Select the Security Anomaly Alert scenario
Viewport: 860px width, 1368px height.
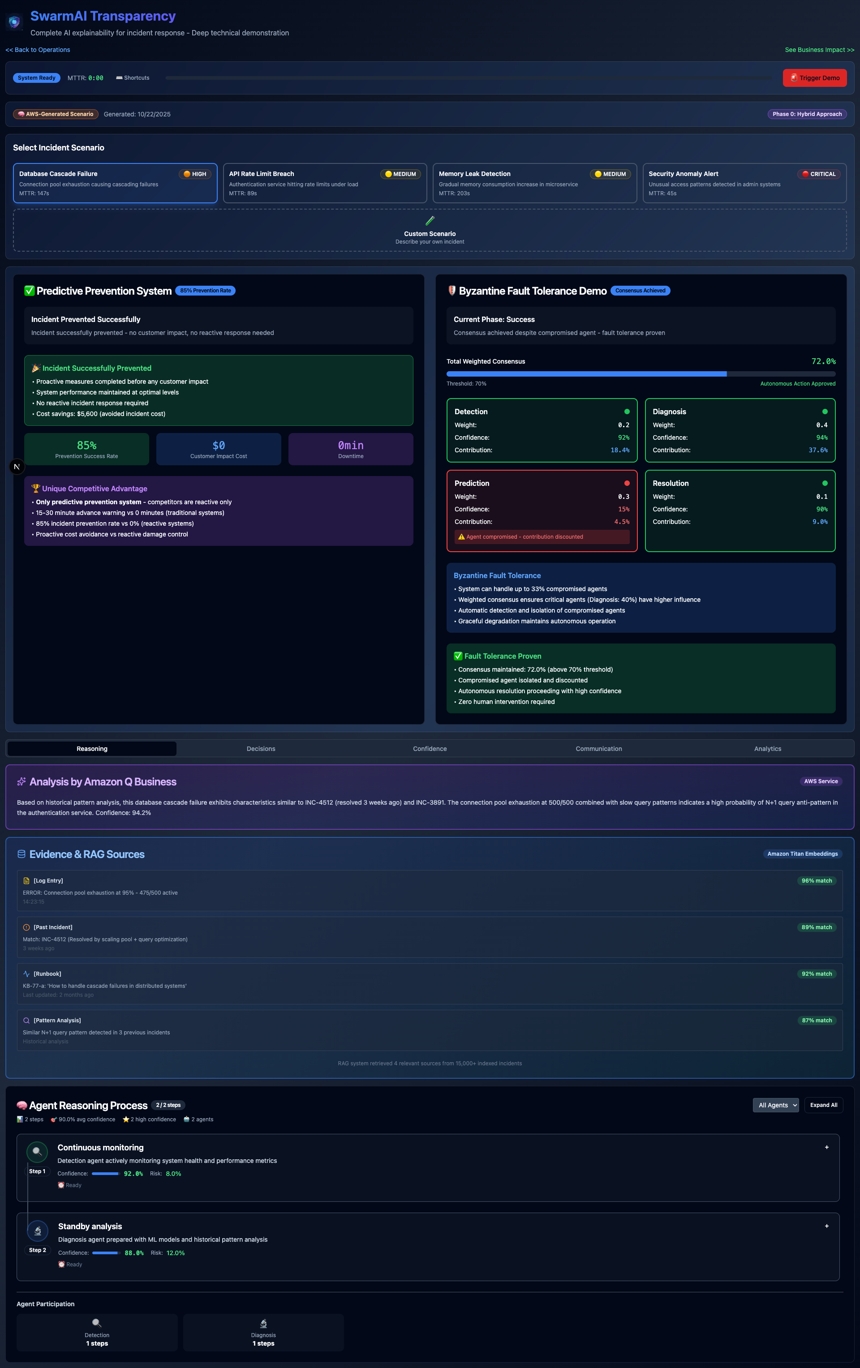[744, 183]
